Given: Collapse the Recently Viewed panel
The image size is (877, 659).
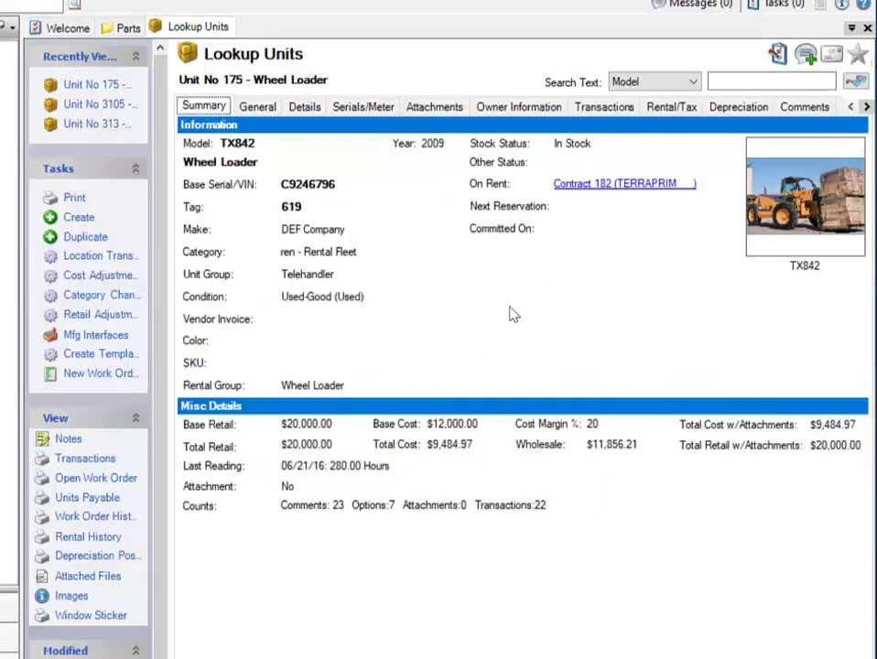Looking at the screenshot, I should click(135, 57).
